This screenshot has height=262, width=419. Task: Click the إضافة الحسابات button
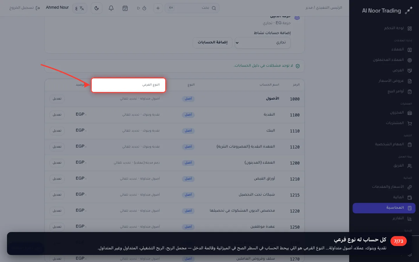213,43
